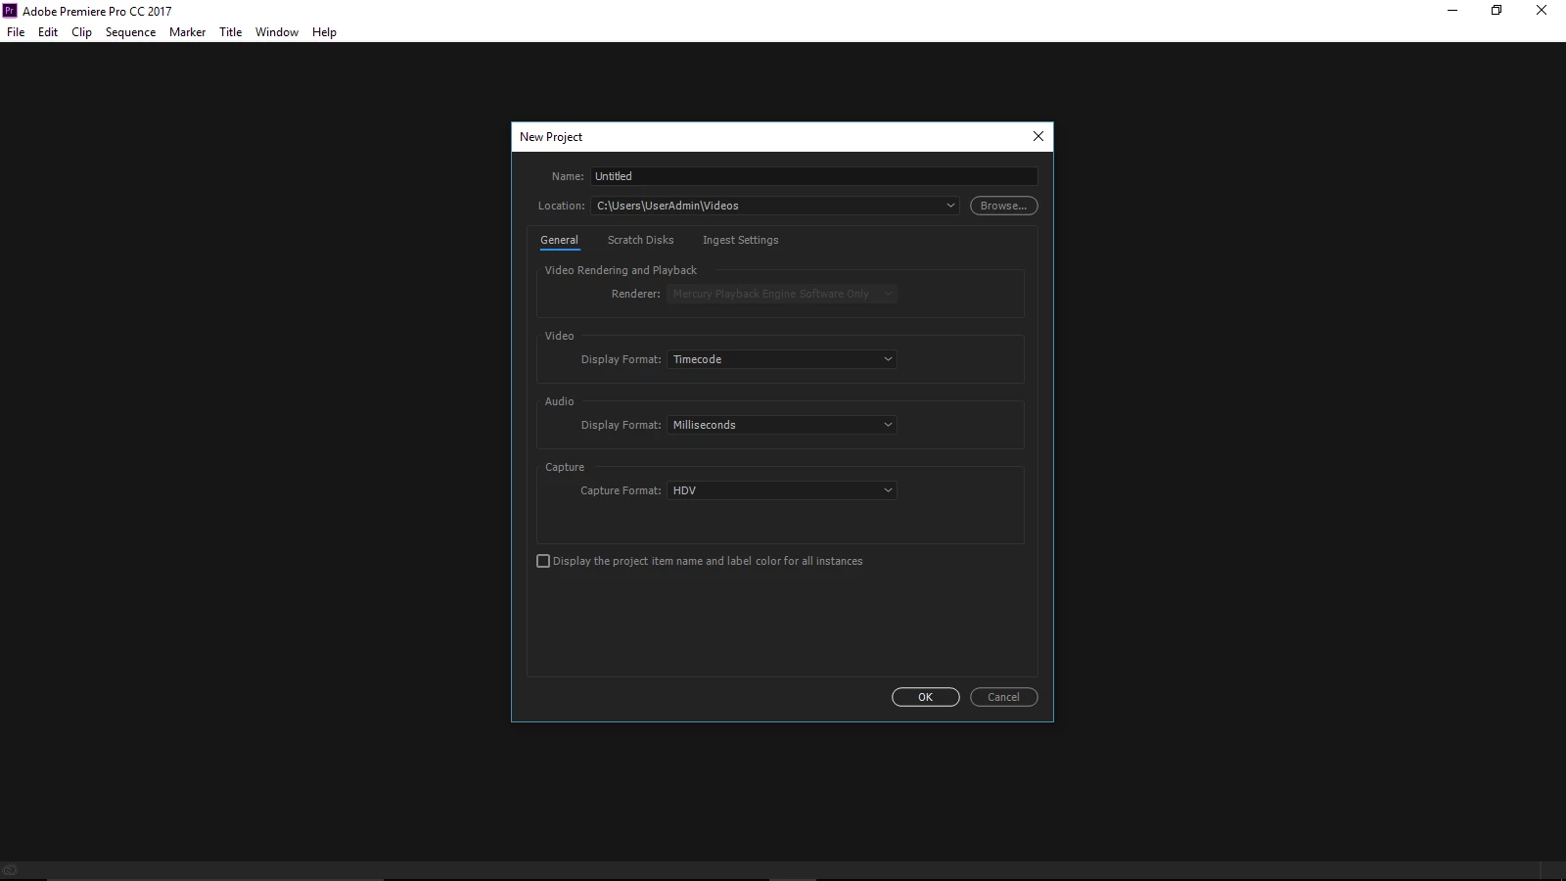
Task: Open Video Display Format Timecode dropdown
Action: [782, 359]
